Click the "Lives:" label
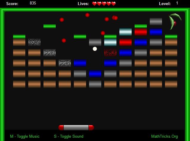 [x=83, y=4]
